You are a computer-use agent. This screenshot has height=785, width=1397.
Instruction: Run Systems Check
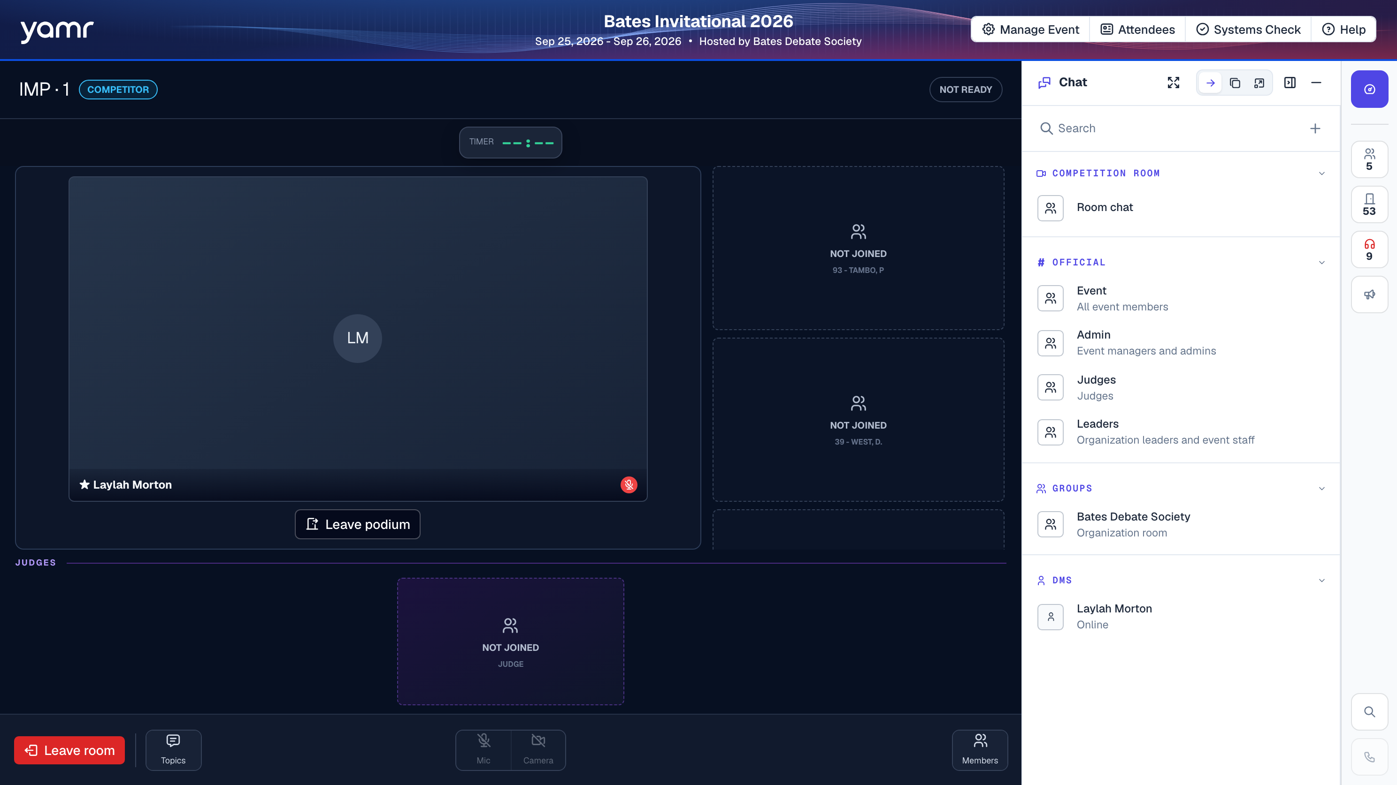coord(1248,29)
